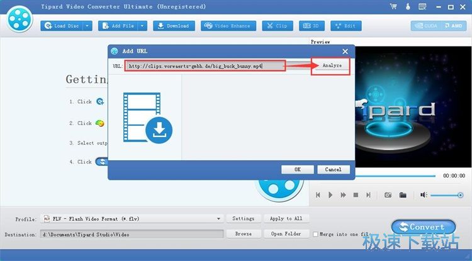
Task: Click the FLV format icon in Profile
Action: click(x=47, y=219)
